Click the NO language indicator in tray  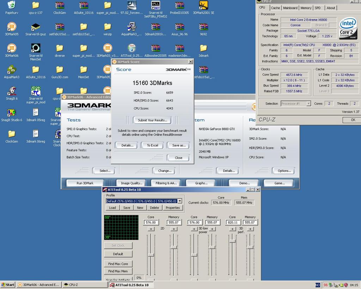click(x=318, y=285)
